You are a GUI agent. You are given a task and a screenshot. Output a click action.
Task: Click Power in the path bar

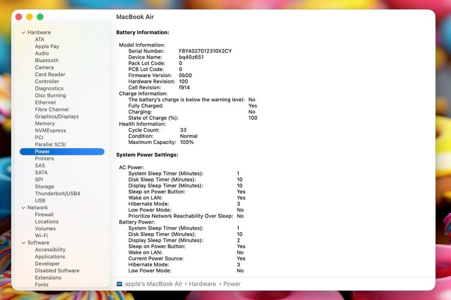coord(232,284)
